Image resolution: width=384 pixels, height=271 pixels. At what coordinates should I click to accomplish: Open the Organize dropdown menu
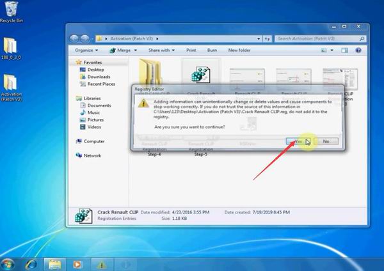[x=86, y=50]
